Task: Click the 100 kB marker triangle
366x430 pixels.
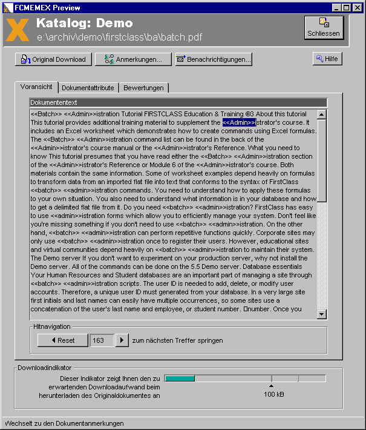Action: tap(271, 386)
